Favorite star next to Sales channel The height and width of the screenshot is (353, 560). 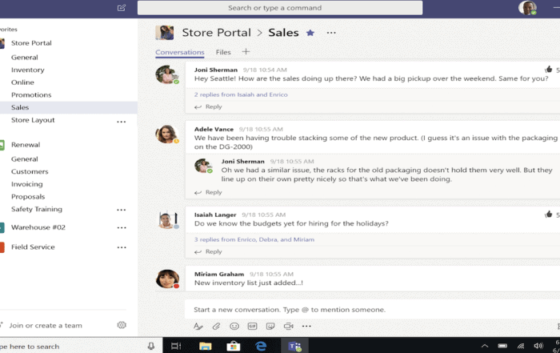click(x=310, y=33)
